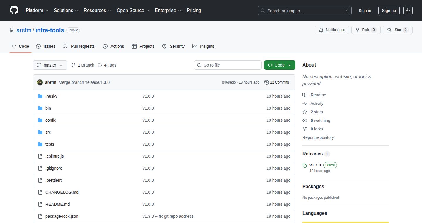This screenshot has width=422, height=223.
Task: Open commit message v1.3.0 -- fix git repo address
Action: coord(168,216)
